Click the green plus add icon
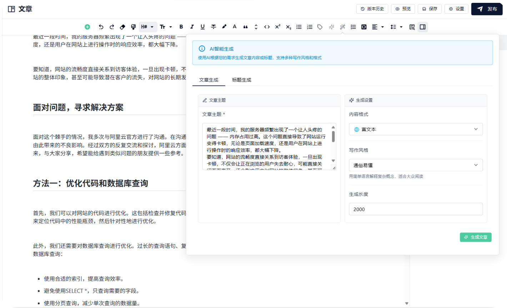The image size is (507, 308). (87, 27)
